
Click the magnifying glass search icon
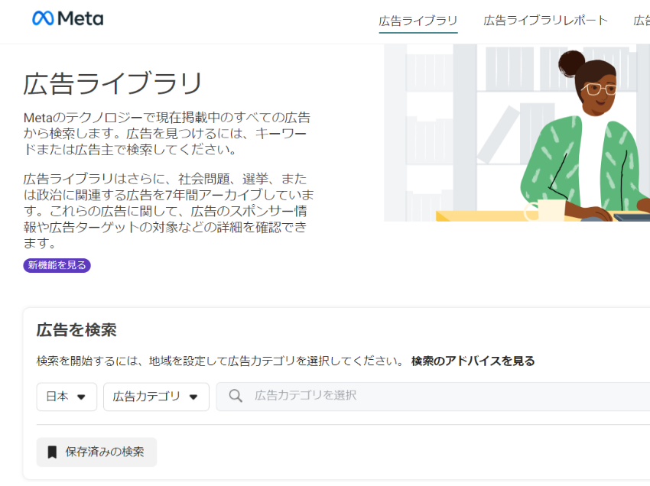pyautogui.click(x=236, y=396)
